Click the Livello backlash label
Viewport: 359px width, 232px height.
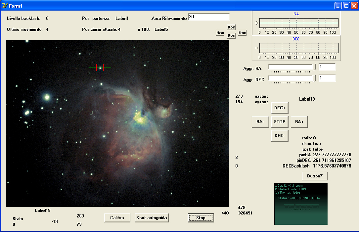[x=23, y=19]
